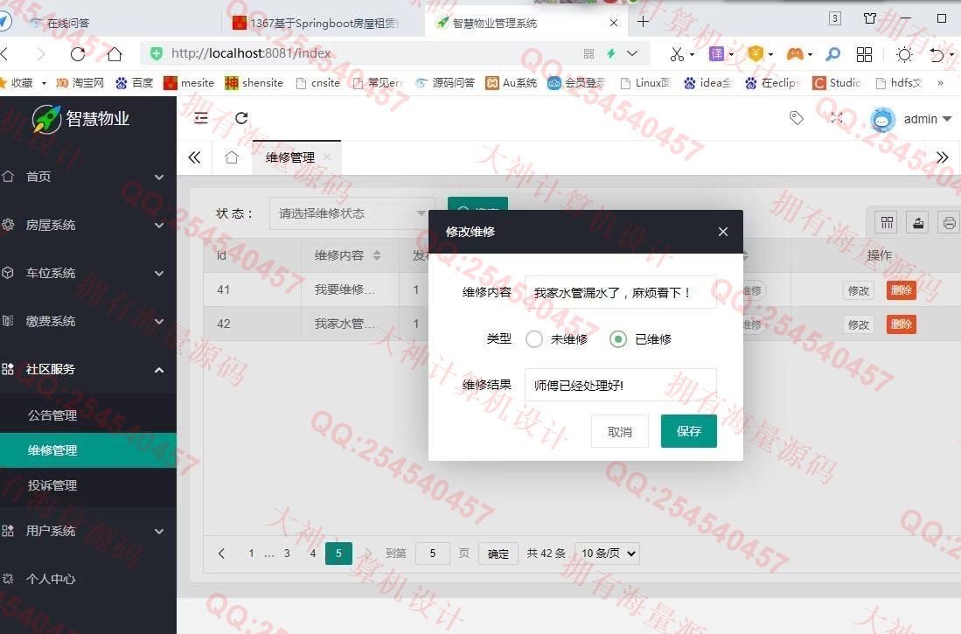Viewport: 961px width, 634px height.
Task: Go to previous page arrow
Action: tap(221, 553)
